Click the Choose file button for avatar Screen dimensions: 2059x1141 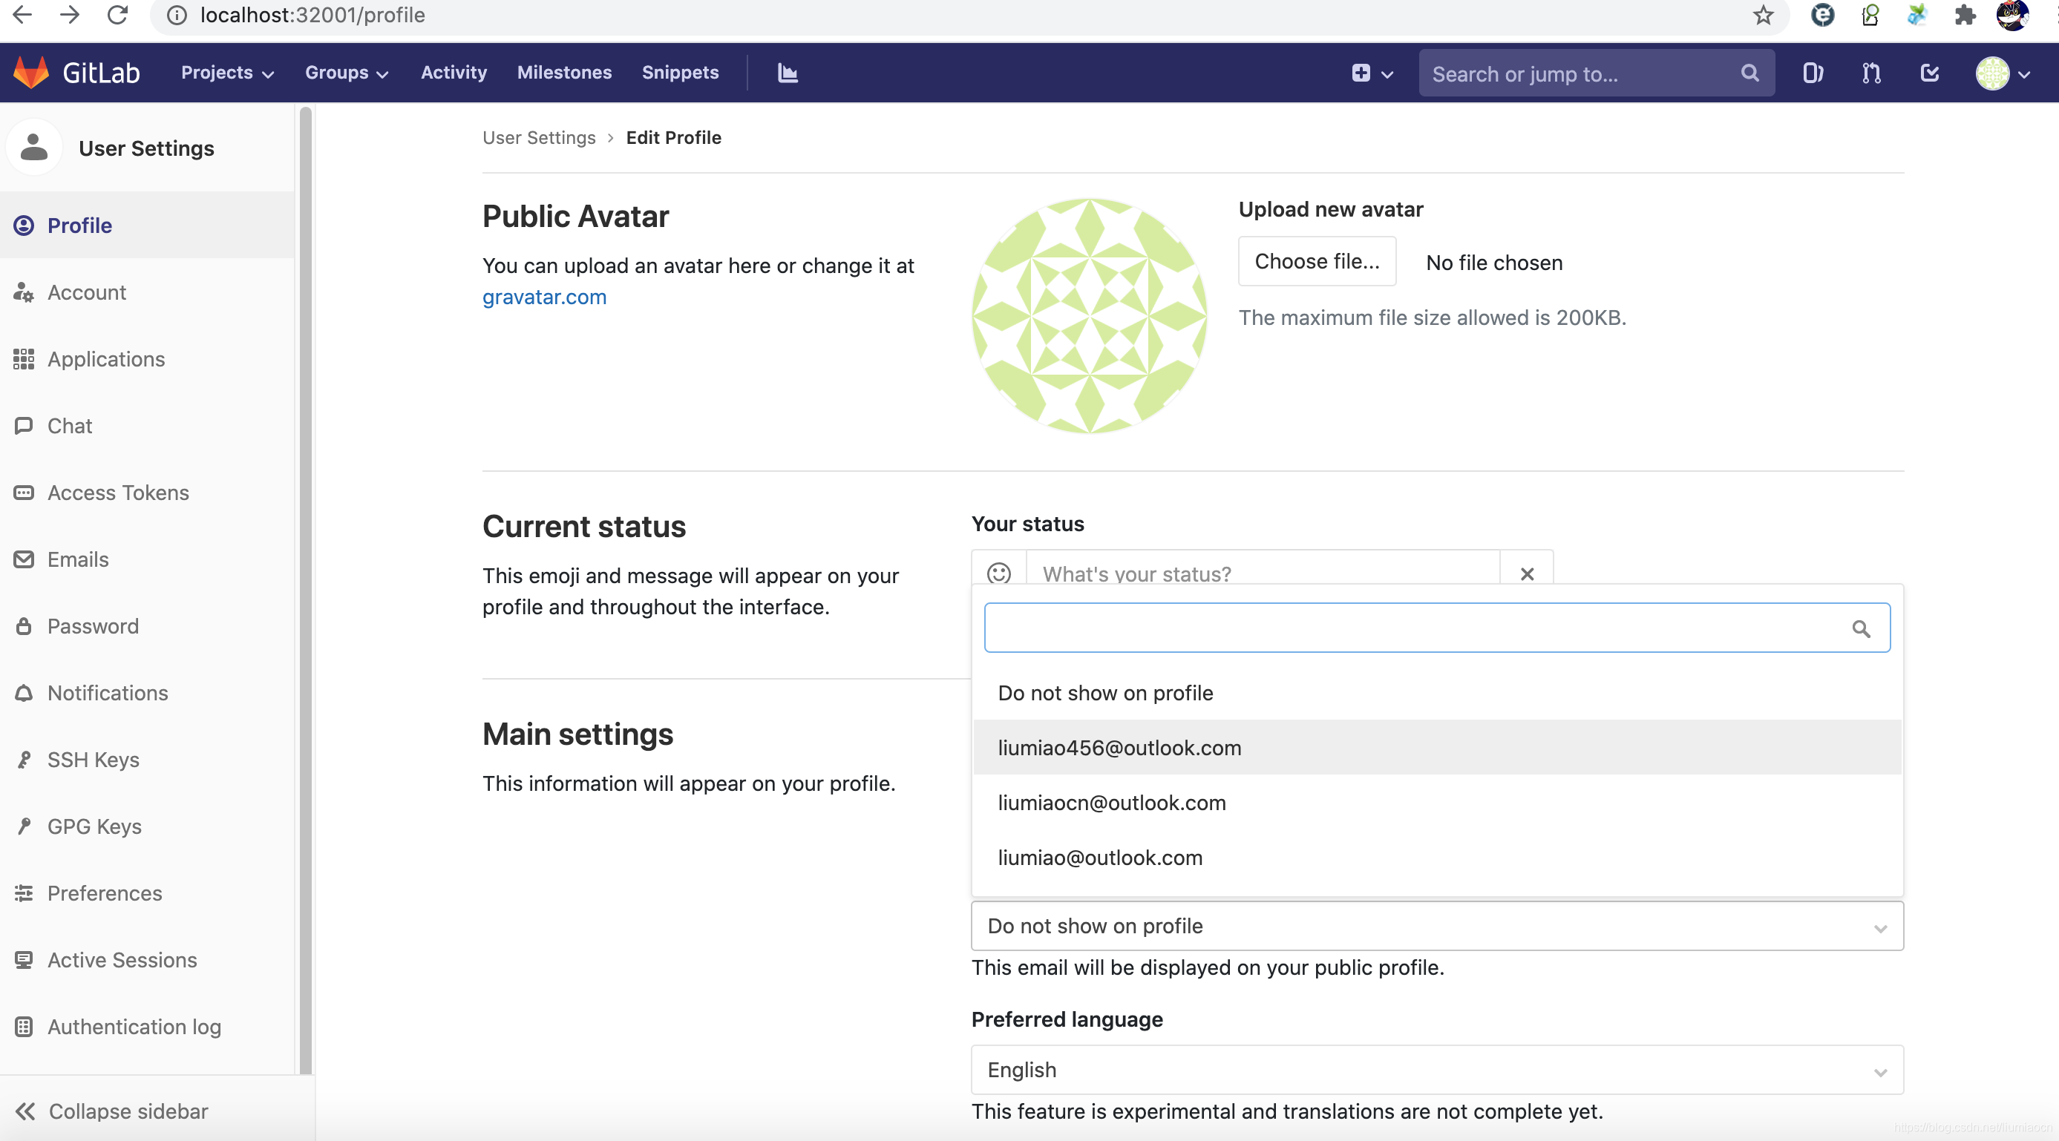pos(1317,261)
